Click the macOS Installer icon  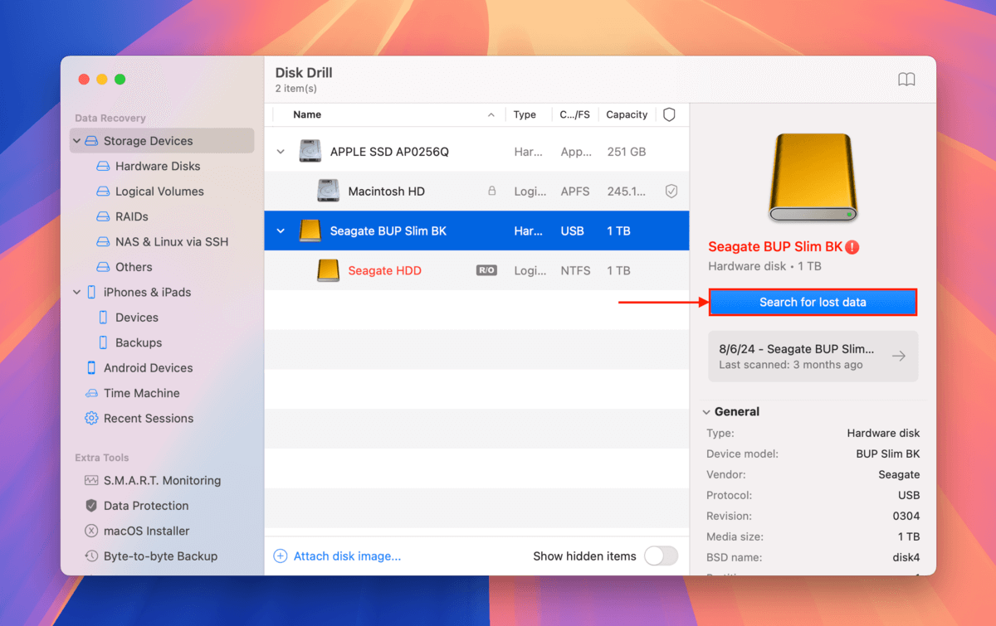91,531
